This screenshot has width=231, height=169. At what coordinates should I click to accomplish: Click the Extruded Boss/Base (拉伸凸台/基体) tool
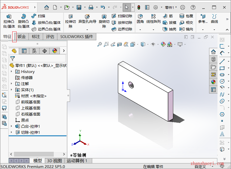9,21
